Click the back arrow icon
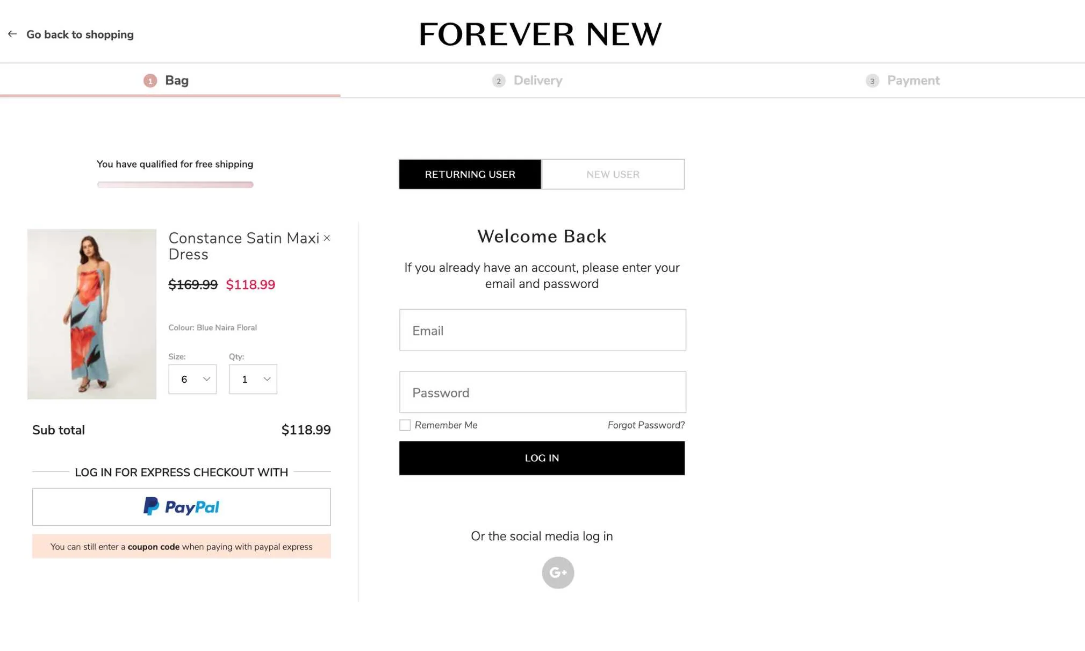Image resolution: width=1085 pixels, height=651 pixels. tap(12, 34)
